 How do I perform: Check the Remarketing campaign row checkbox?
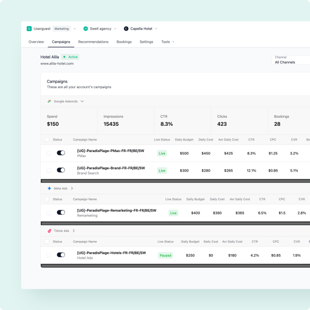(x=49, y=213)
